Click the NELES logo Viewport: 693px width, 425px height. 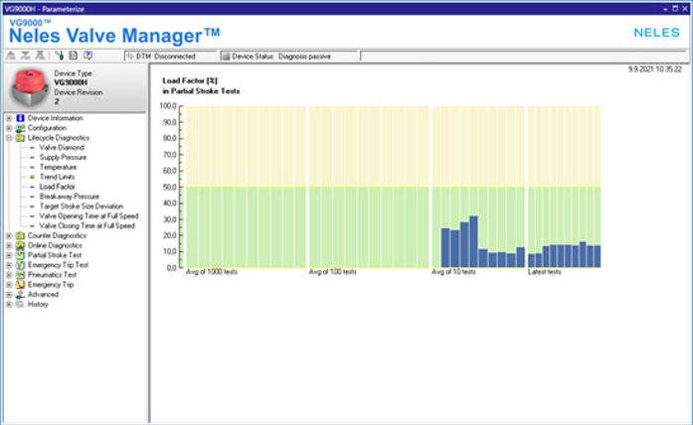coord(657,33)
